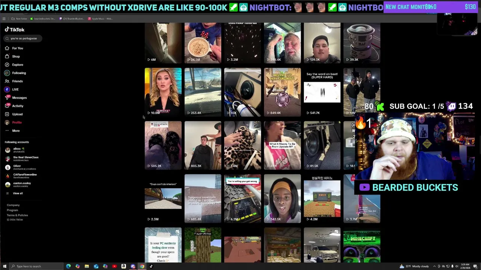Expand the Program footer section

(12, 210)
